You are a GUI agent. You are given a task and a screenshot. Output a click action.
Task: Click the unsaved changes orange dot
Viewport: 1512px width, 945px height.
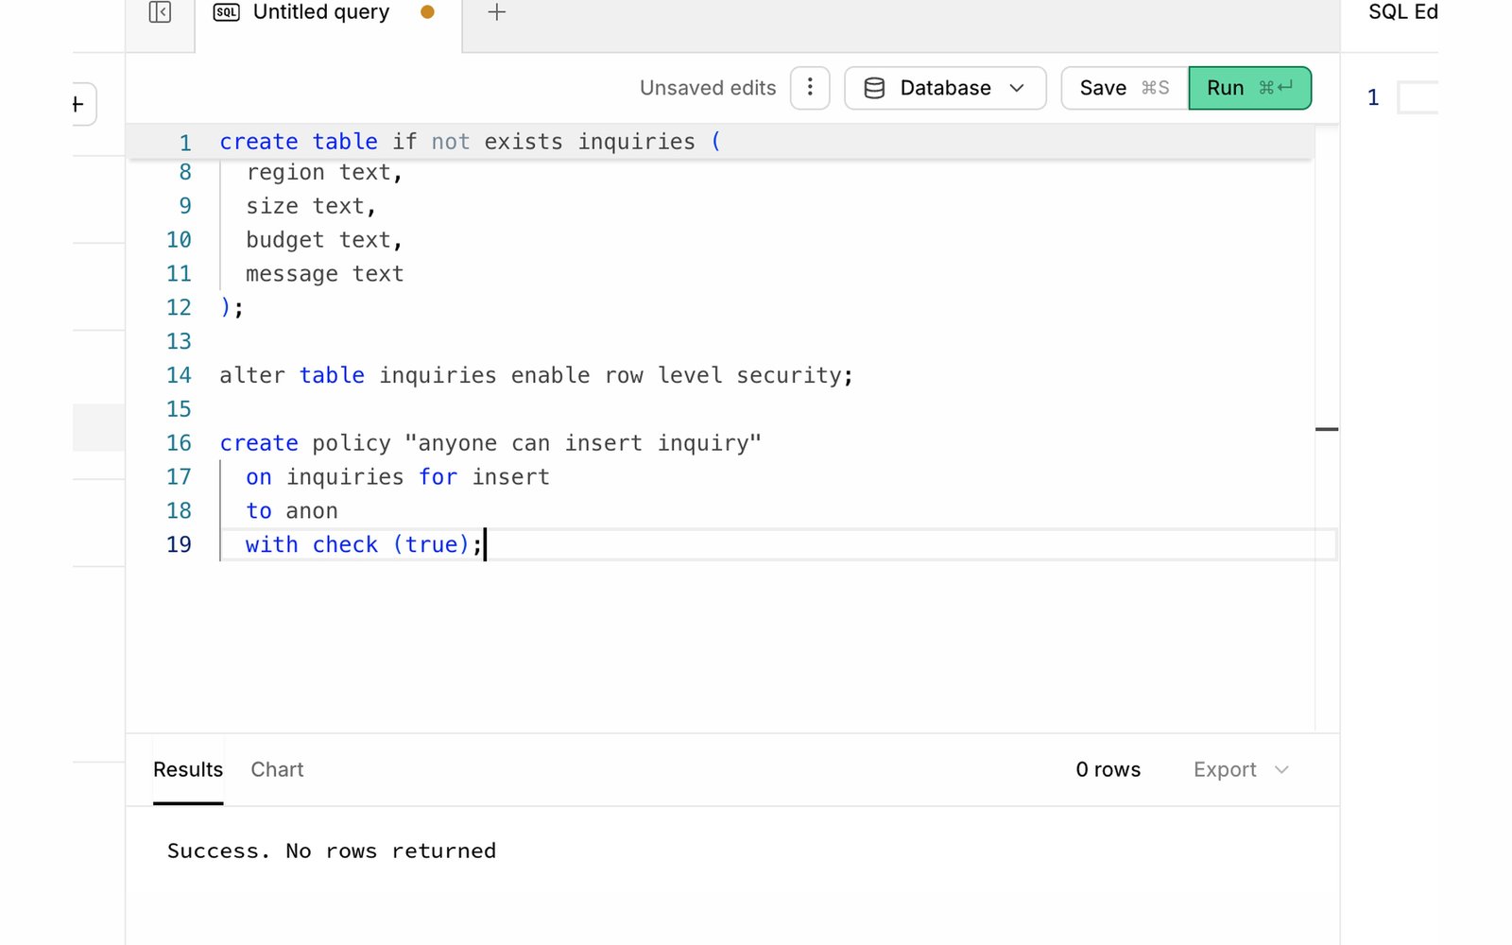[427, 12]
